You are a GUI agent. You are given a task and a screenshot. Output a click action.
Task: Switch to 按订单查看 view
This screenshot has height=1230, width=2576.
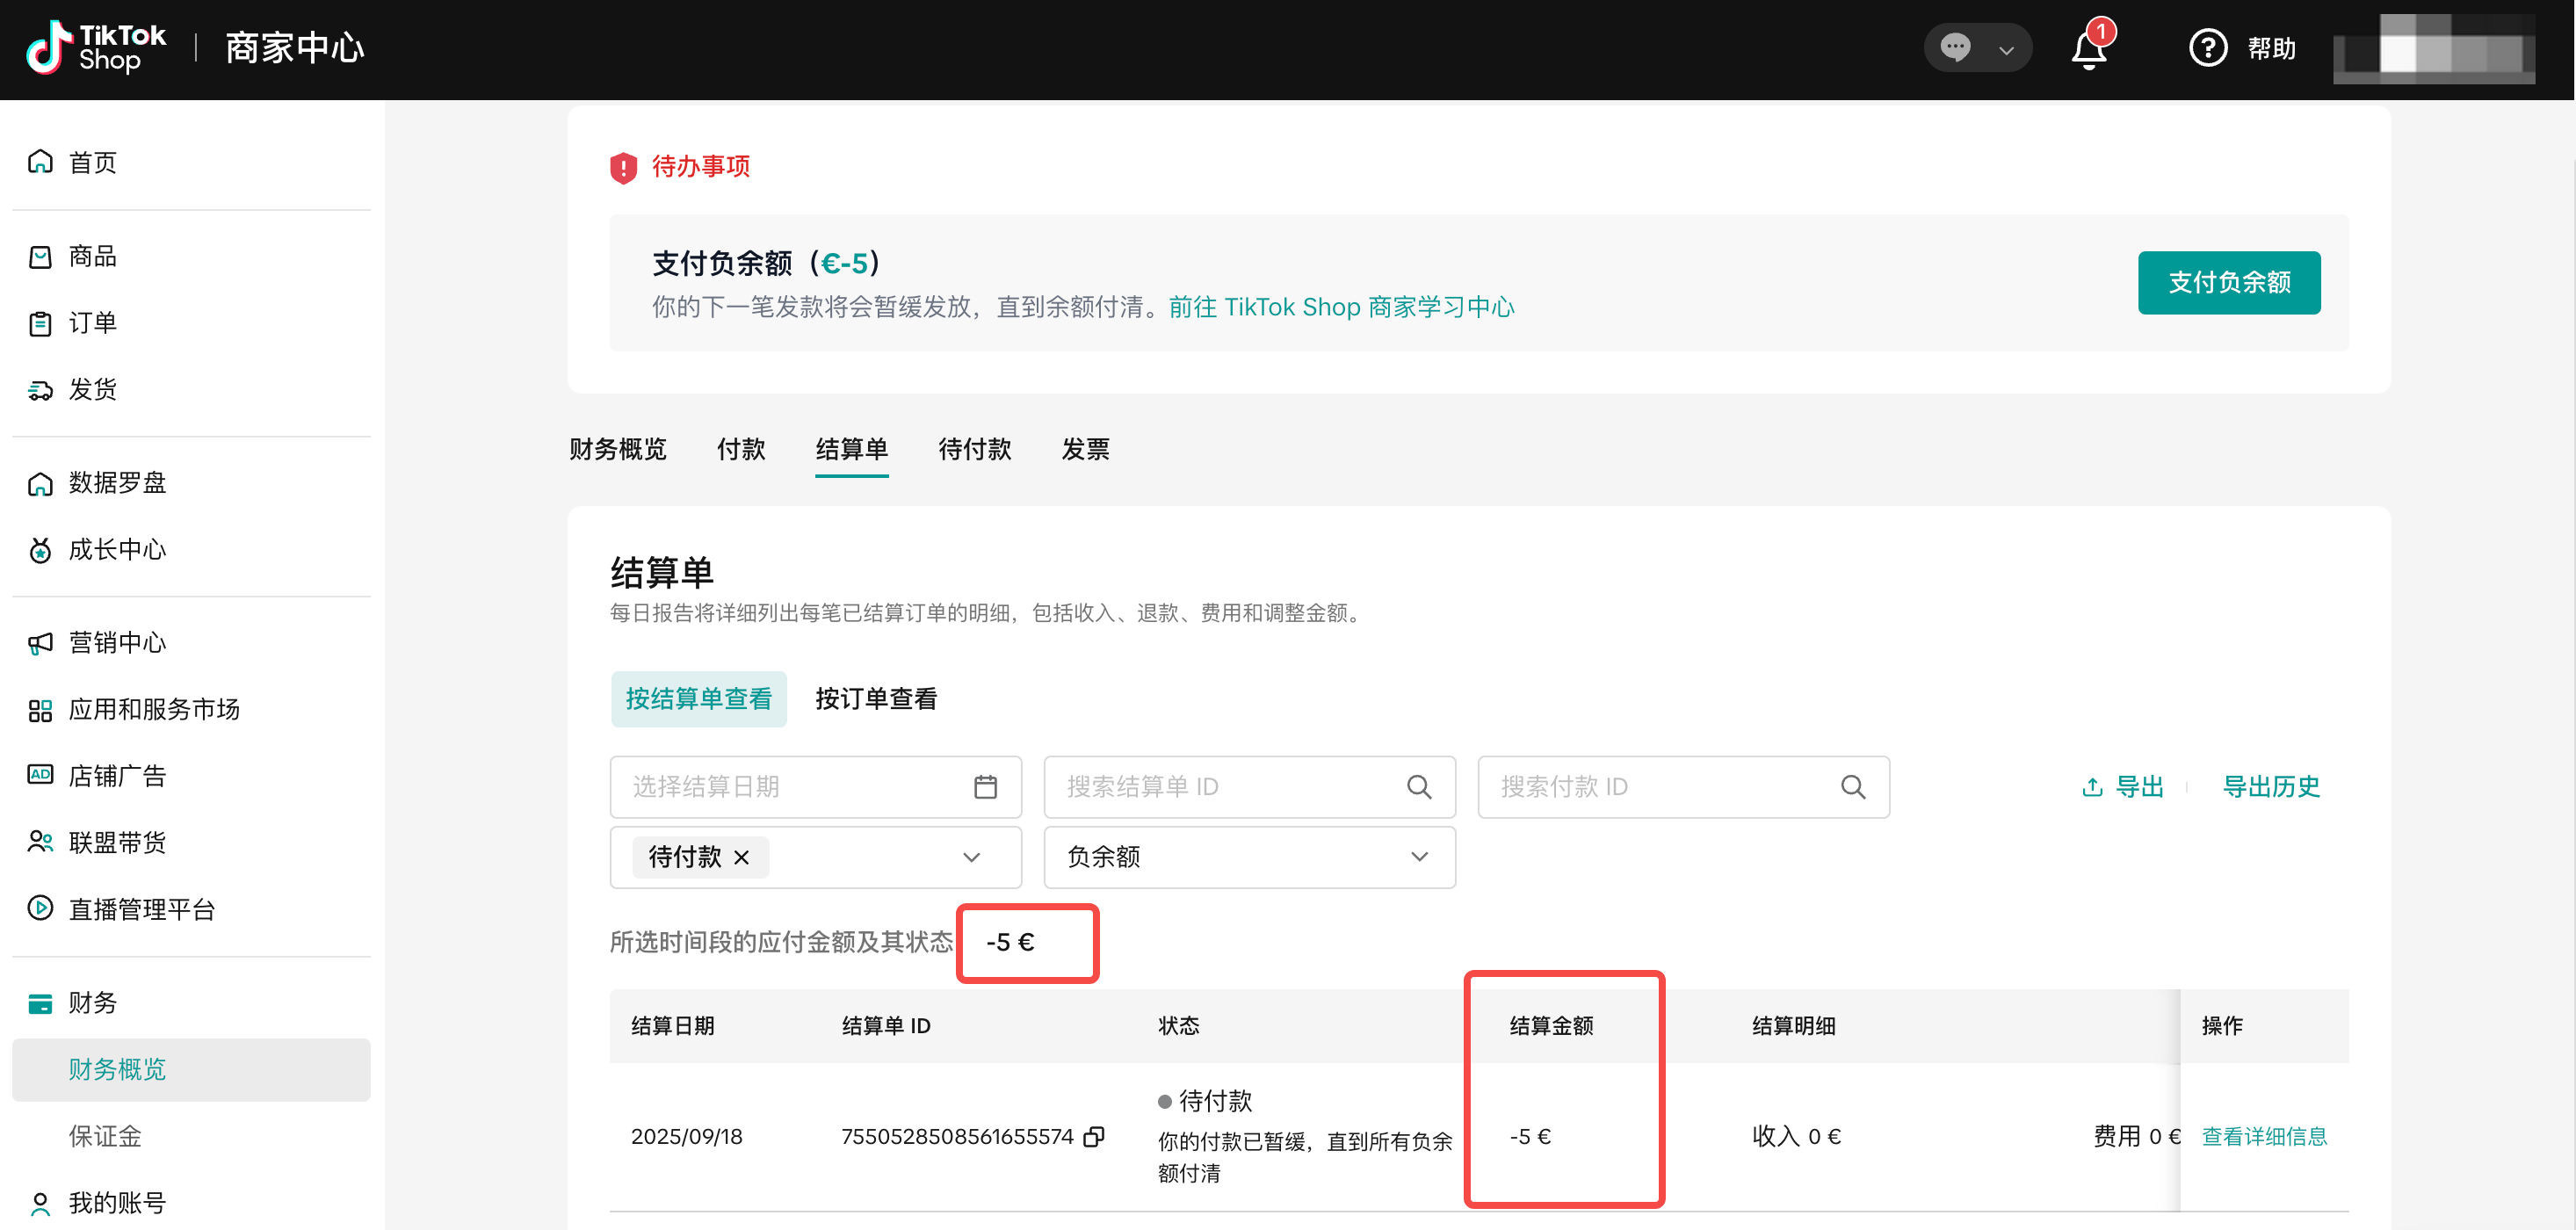pyautogui.click(x=876, y=699)
